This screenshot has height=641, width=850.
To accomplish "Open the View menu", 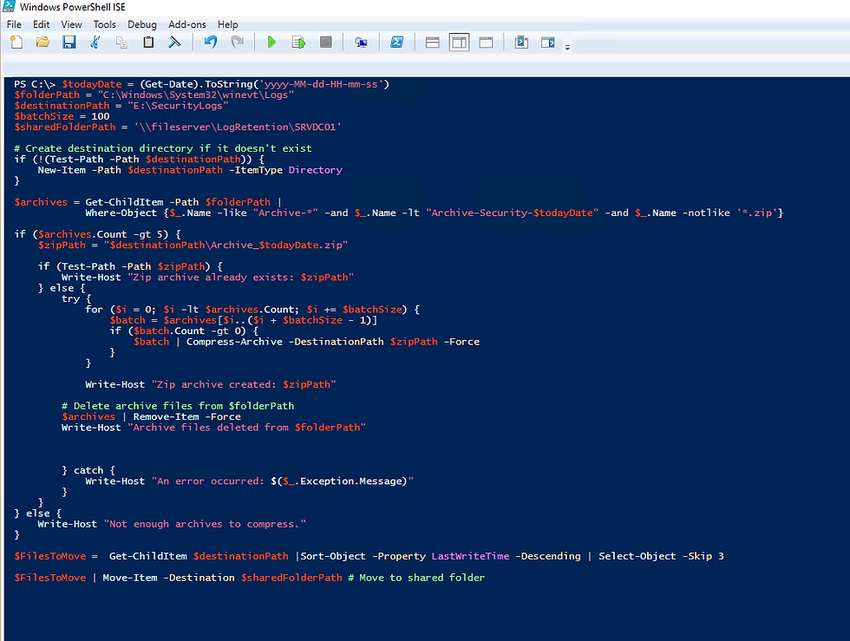I will [x=71, y=24].
